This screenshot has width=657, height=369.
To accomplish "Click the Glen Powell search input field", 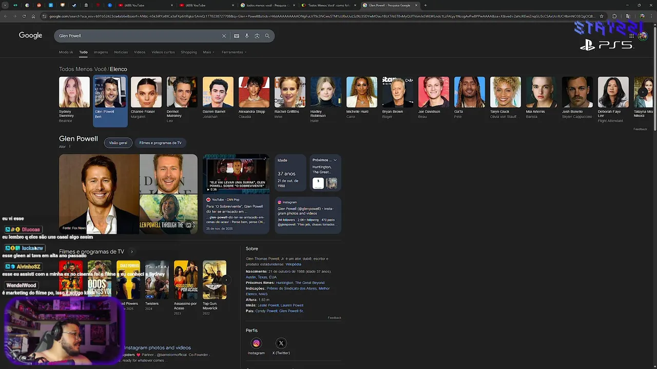I will click(139, 36).
